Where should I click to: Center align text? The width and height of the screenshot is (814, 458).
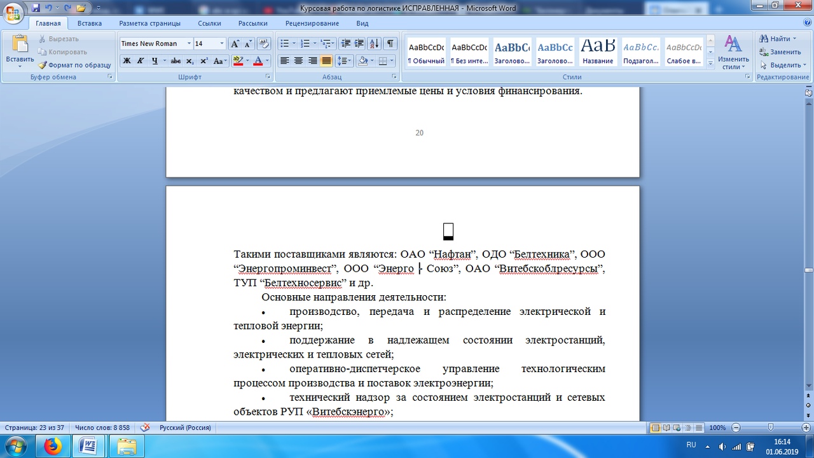298,61
